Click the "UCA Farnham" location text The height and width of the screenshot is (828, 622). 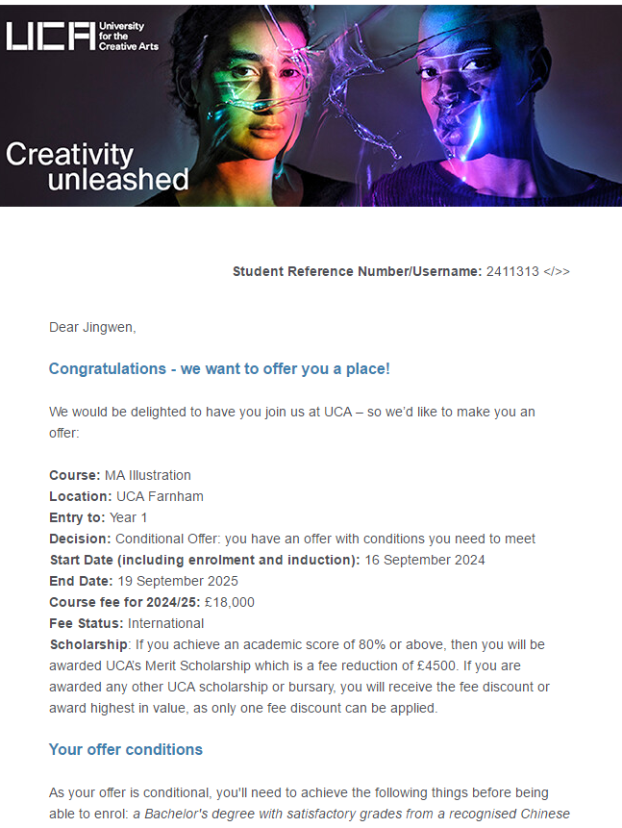pyautogui.click(x=160, y=496)
